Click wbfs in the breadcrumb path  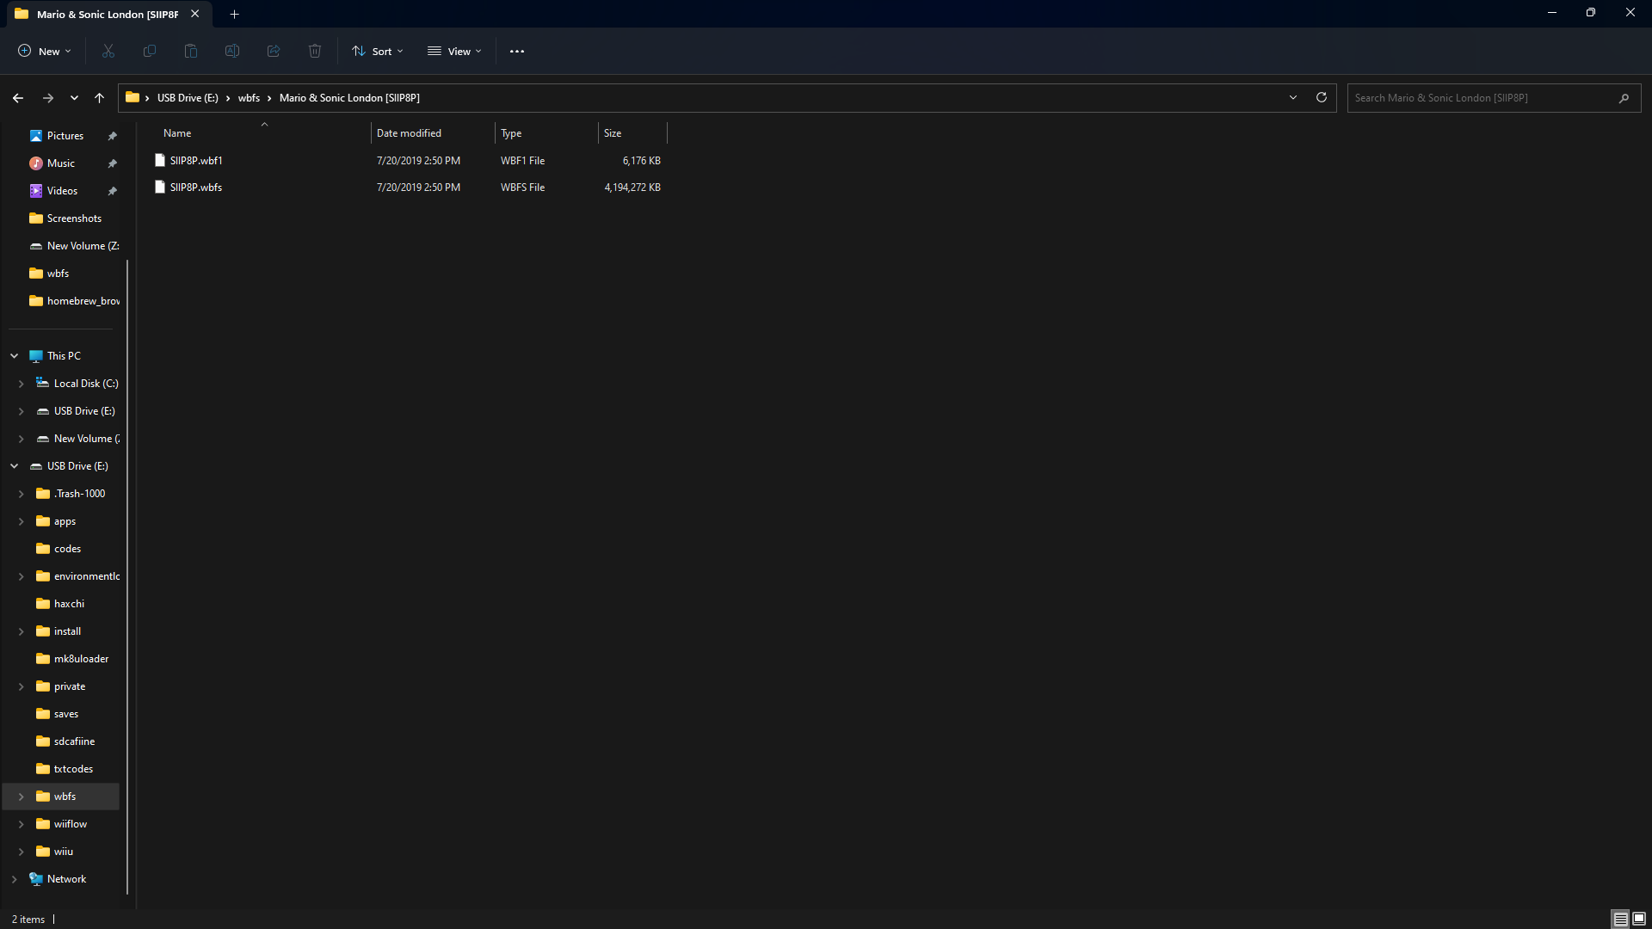point(249,98)
